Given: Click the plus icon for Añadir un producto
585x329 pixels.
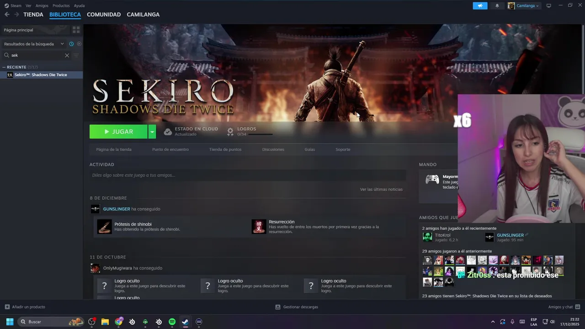Looking at the screenshot, I should pyautogui.click(x=7, y=307).
